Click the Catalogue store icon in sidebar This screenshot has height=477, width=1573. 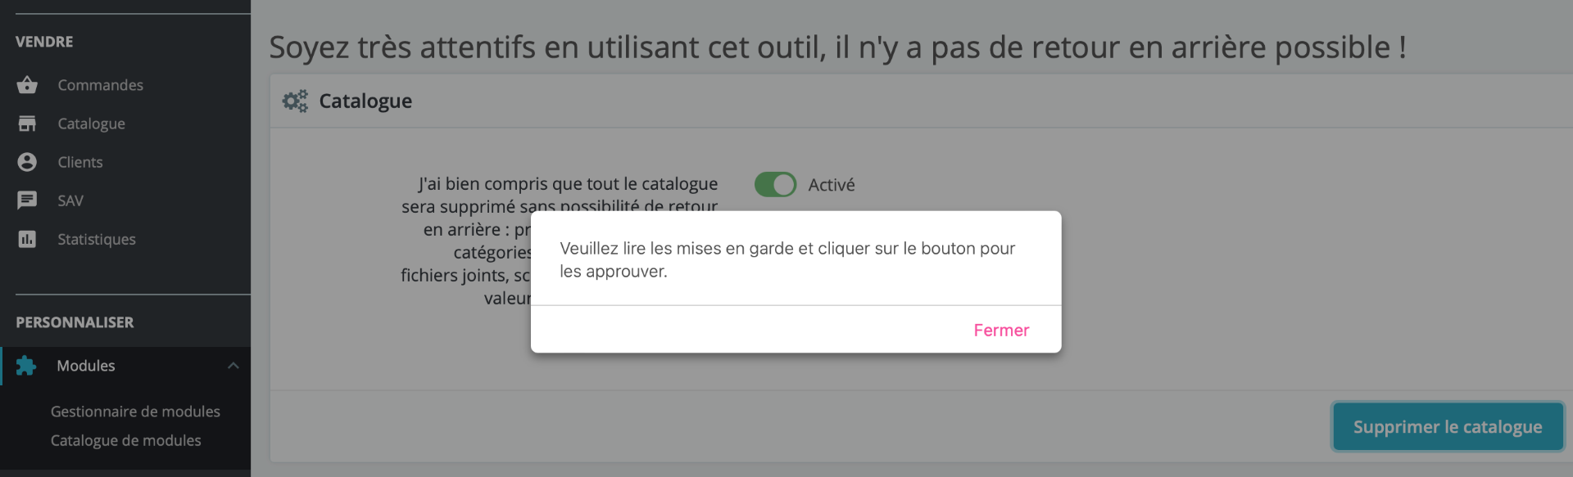(27, 124)
